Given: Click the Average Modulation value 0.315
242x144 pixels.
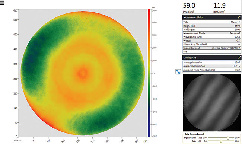Looking at the screenshot, I should (x=237, y=66).
